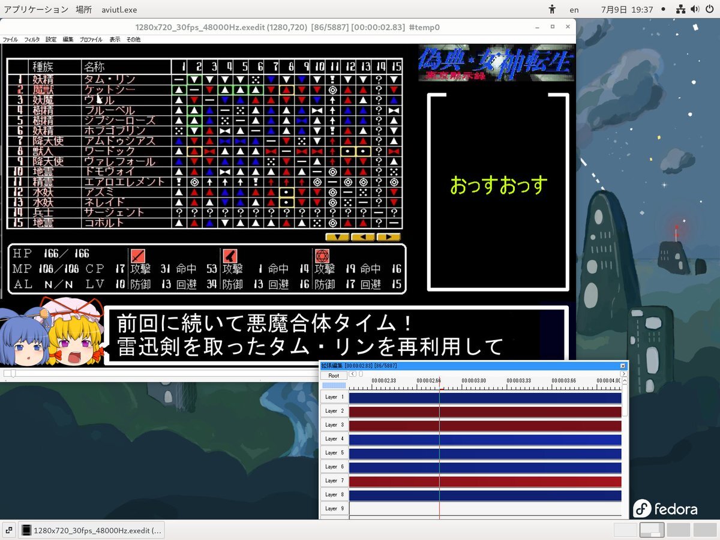This screenshot has width=720, height=540.
Task: Select the blue object on Layer 5
Action: tap(485, 453)
